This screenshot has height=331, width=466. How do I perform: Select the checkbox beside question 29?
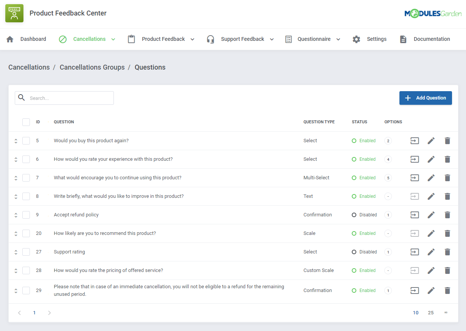tap(26, 290)
